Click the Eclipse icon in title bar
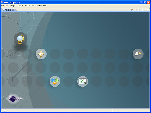Viewport: 151px width, 113px height. pyautogui.click(x=2, y=2)
